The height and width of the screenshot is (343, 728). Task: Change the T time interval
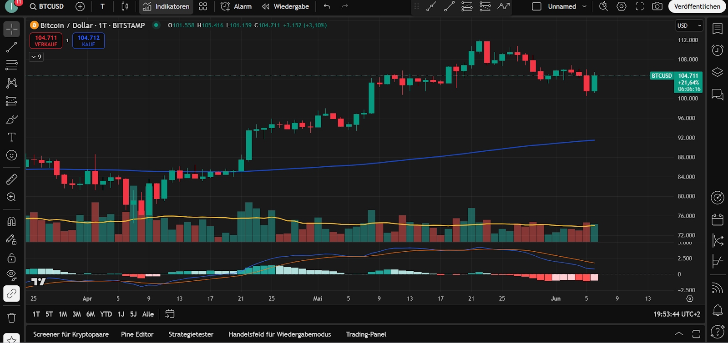pos(102,6)
